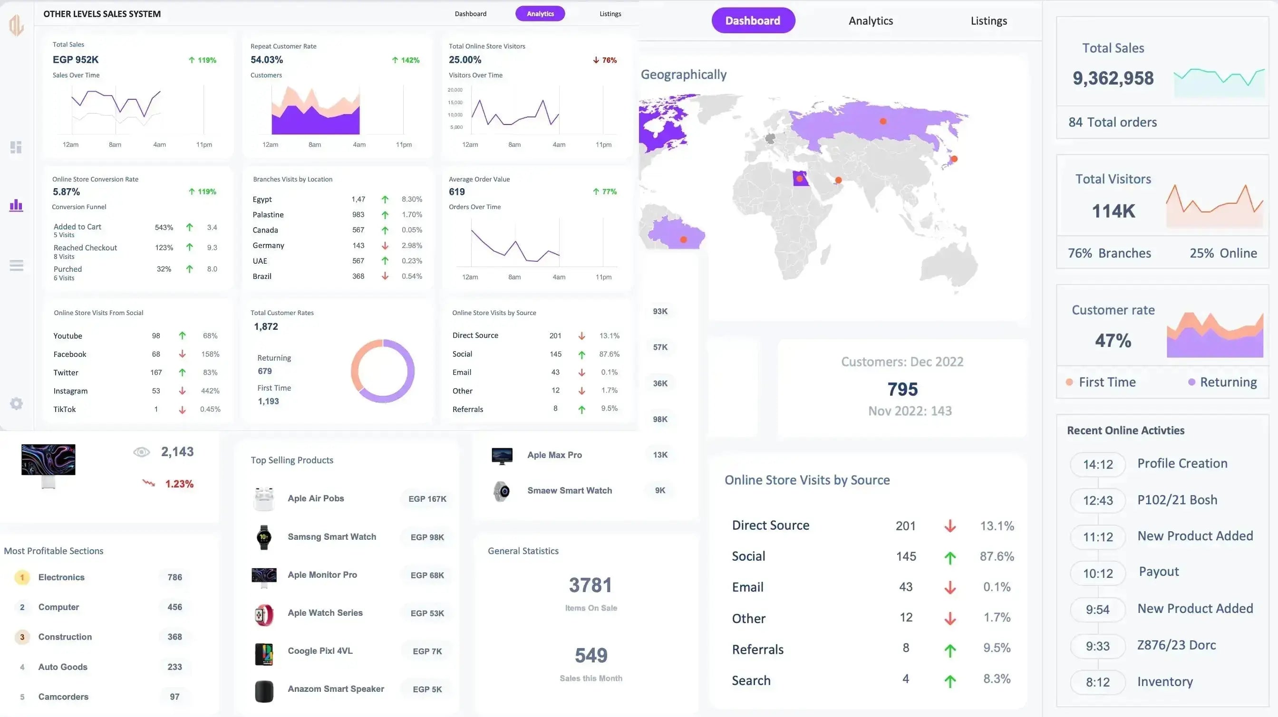
Task: Open the settings gear icon at sidebar bottom
Action: click(16, 403)
